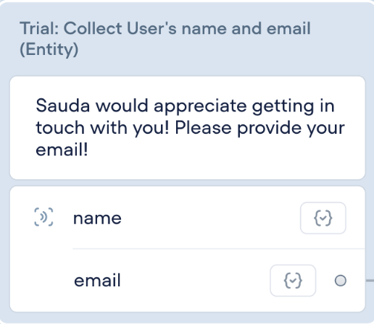
Task: Open the entity validation icon for name
Action: click(x=323, y=218)
